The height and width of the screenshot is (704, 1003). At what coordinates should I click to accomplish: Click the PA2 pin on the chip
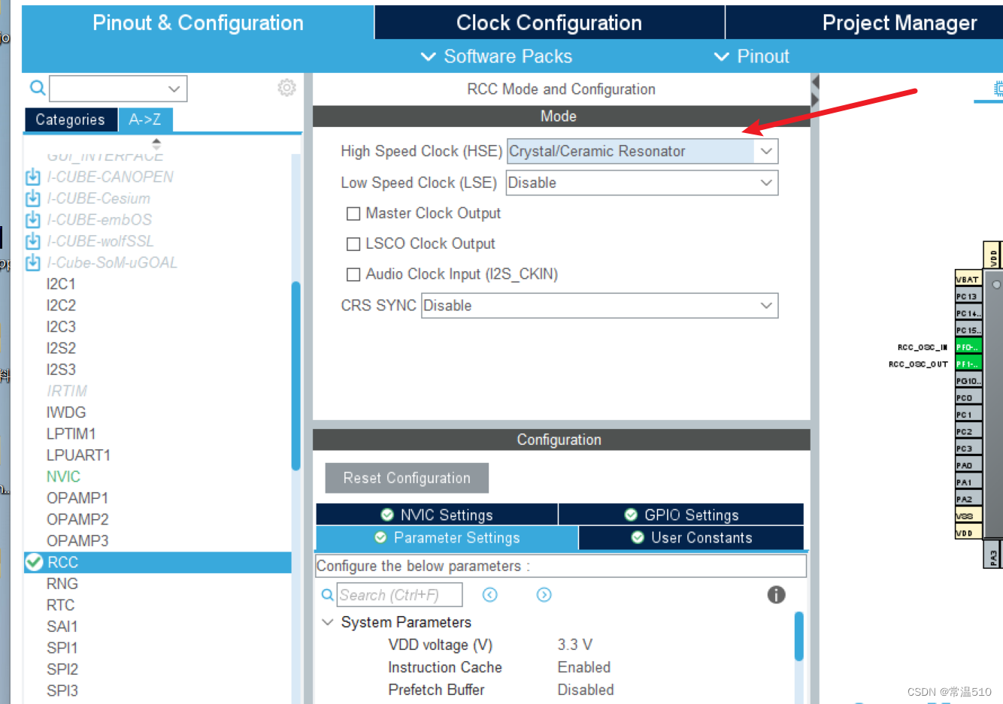click(968, 499)
